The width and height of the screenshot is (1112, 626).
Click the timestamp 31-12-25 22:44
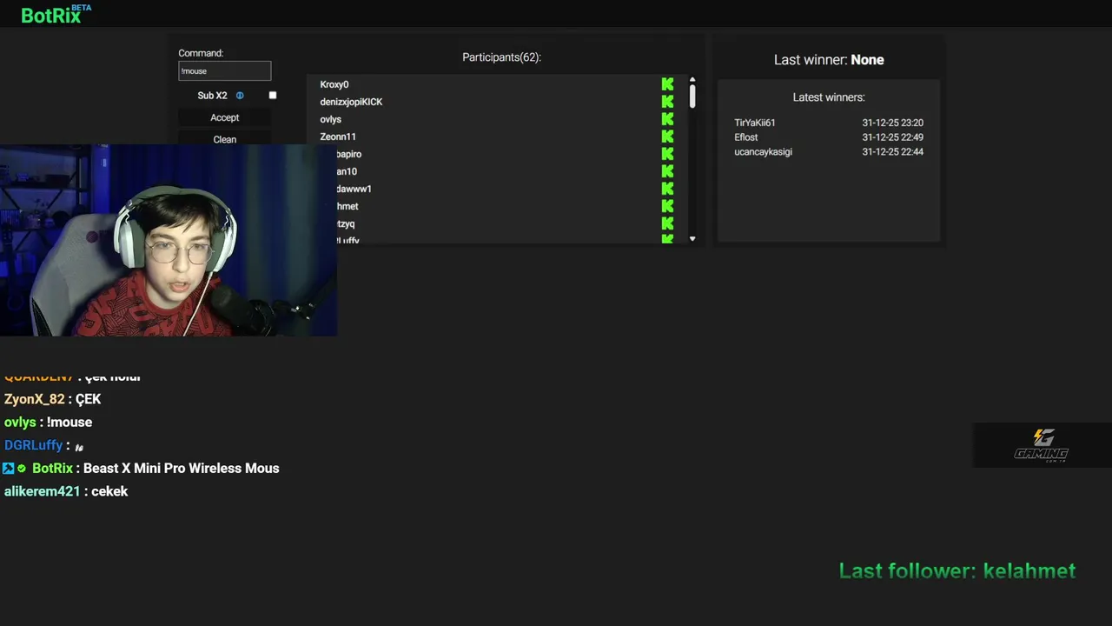[893, 151]
